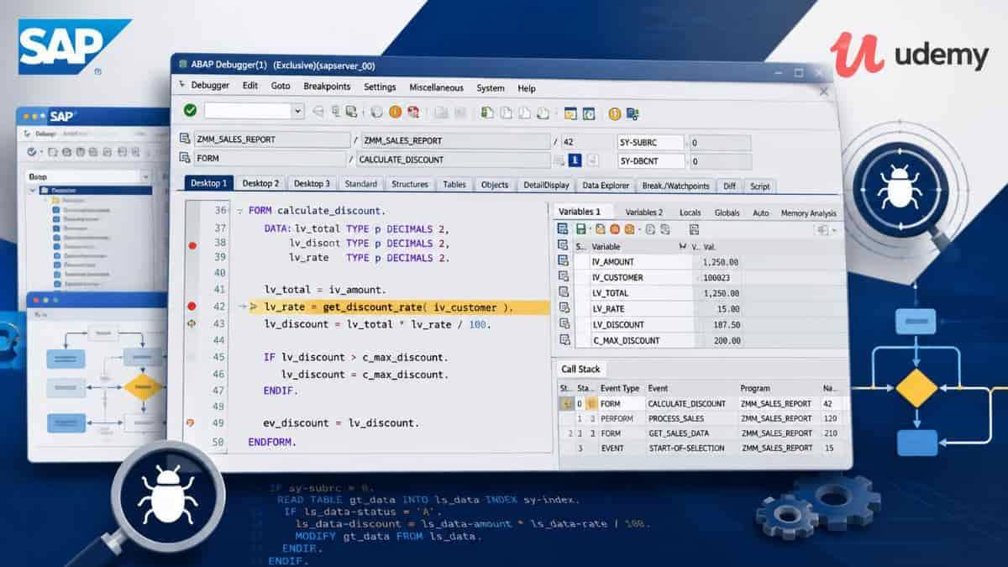The image size is (1008, 567).
Task: Toggle the breakpoint on code line 42
Action: (192, 307)
